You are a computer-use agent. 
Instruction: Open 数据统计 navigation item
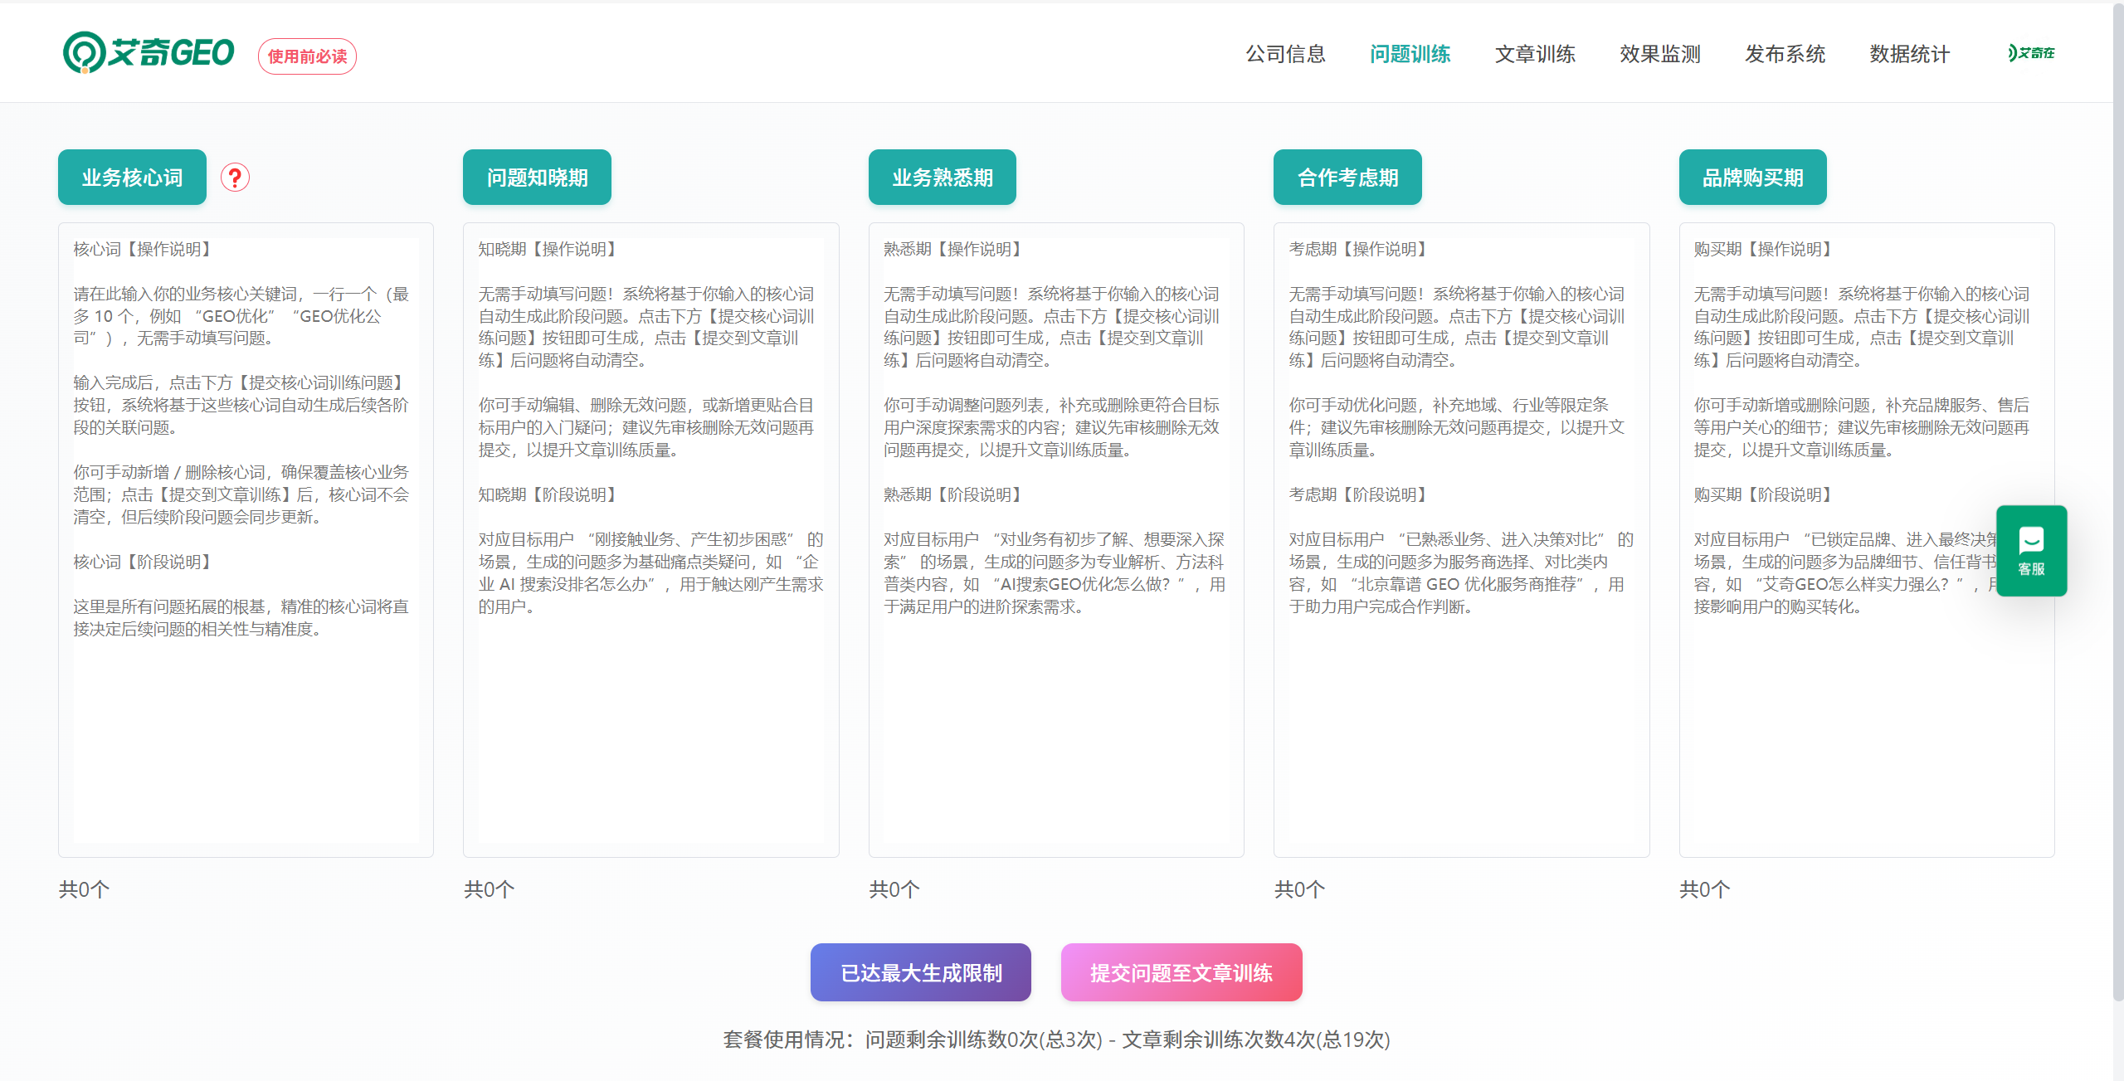(x=1909, y=54)
